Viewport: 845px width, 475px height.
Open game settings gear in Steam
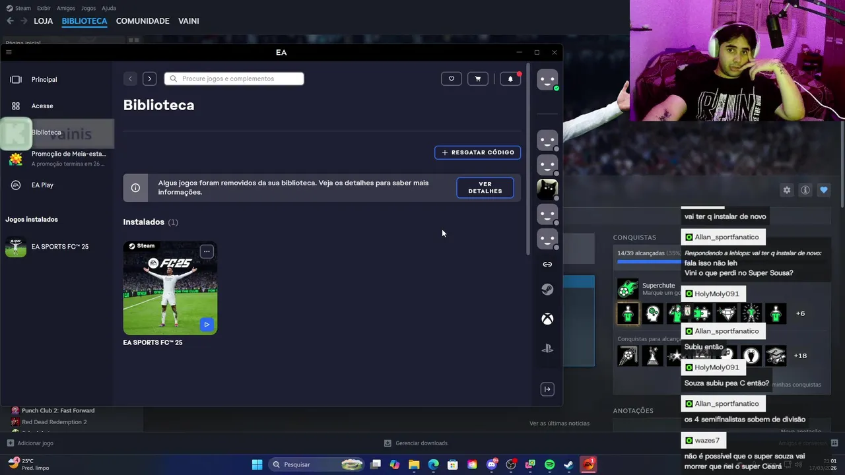point(786,190)
